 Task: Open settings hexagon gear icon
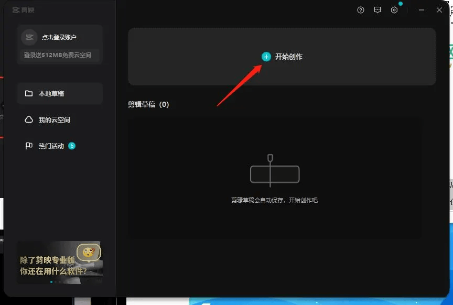394,10
